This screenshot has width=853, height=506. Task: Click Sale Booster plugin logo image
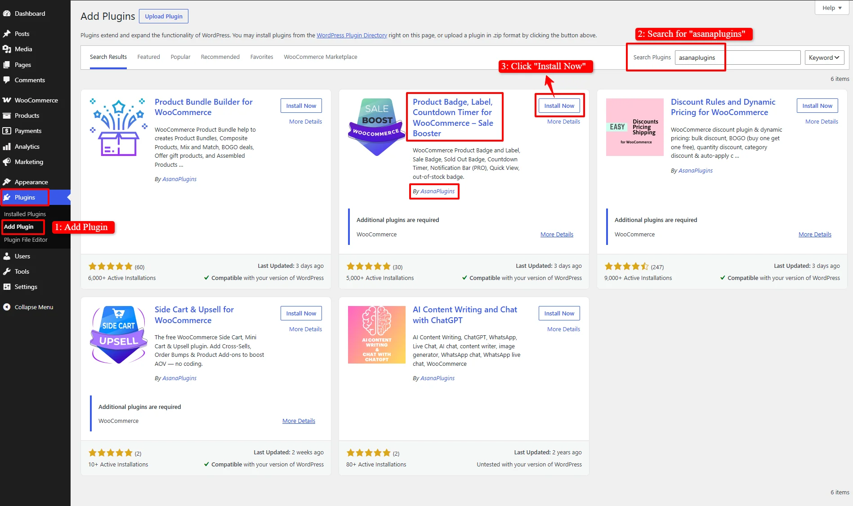pyautogui.click(x=377, y=127)
